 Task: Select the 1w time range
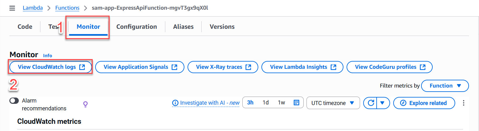[x=281, y=103]
